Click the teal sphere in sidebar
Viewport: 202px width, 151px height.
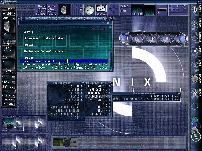194,120
